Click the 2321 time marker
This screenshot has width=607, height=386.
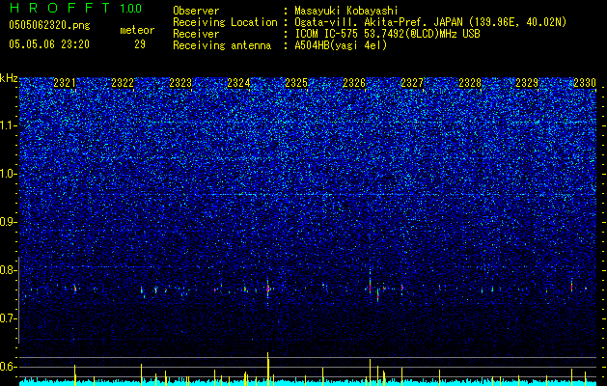[x=65, y=83]
